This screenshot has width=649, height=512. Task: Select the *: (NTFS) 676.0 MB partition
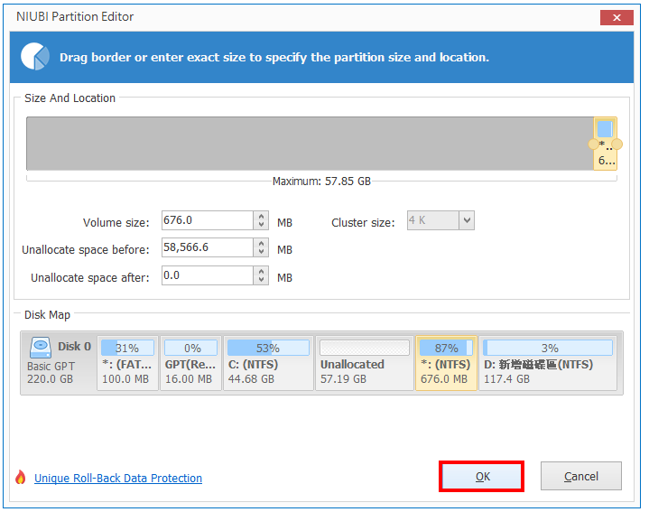click(446, 363)
